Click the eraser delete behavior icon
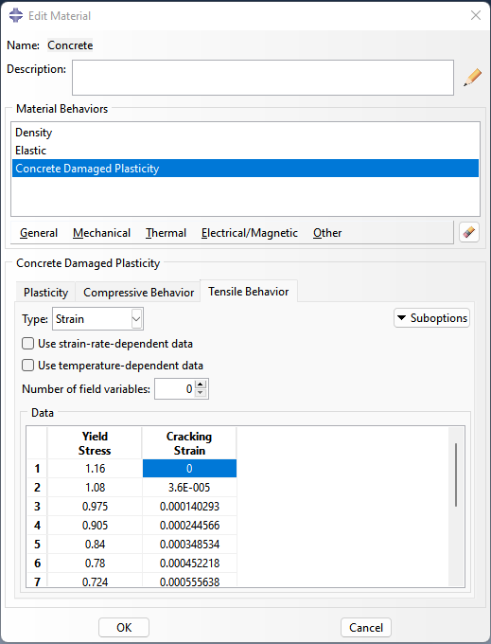Image resolution: width=491 pixels, height=644 pixels. (x=469, y=232)
